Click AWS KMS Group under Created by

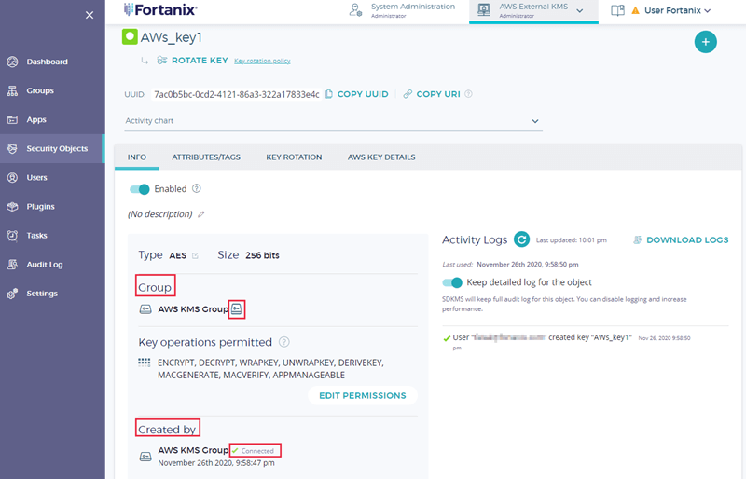(193, 450)
